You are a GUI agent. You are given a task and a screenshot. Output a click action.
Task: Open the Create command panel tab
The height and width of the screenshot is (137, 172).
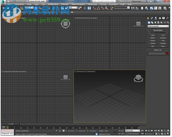[x=148, y=18]
